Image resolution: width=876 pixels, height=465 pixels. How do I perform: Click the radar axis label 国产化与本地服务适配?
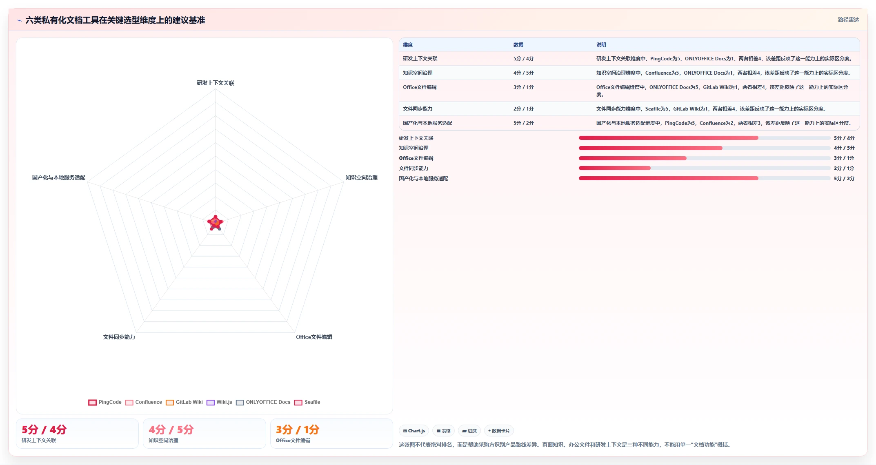[x=59, y=177]
